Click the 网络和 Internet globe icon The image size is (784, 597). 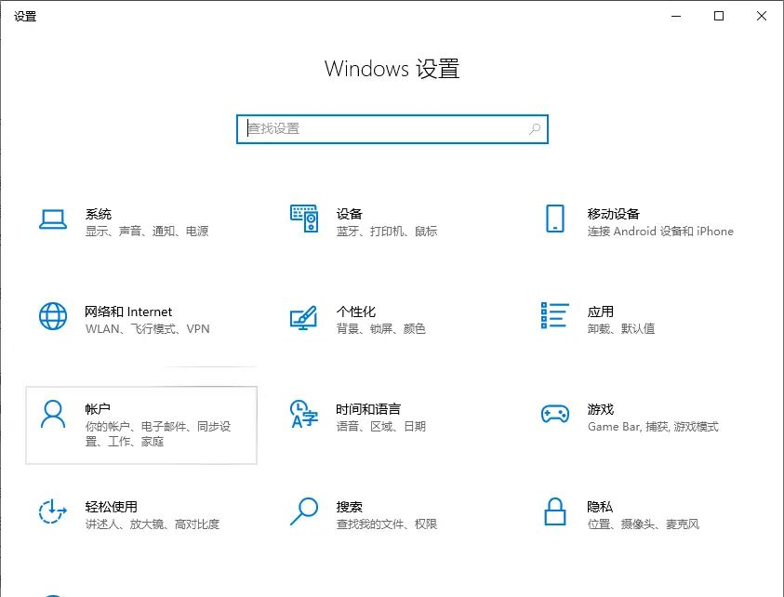tap(53, 316)
